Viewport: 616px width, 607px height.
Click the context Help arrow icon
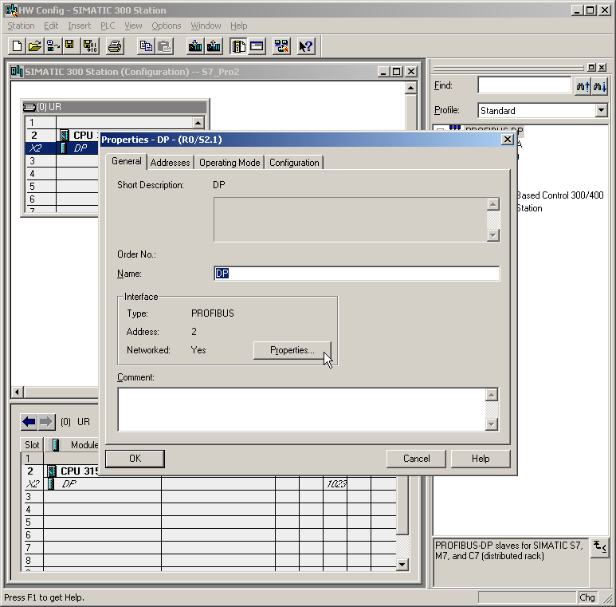click(306, 46)
